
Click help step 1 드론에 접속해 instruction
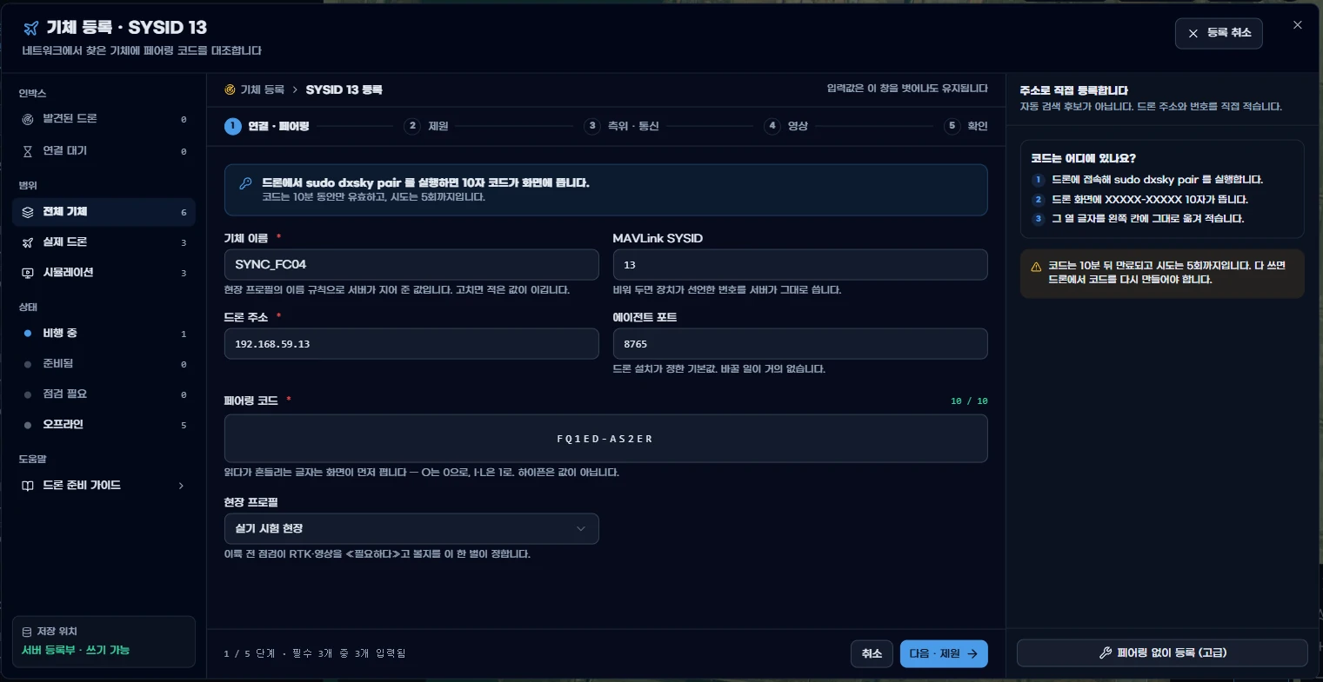1157,180
